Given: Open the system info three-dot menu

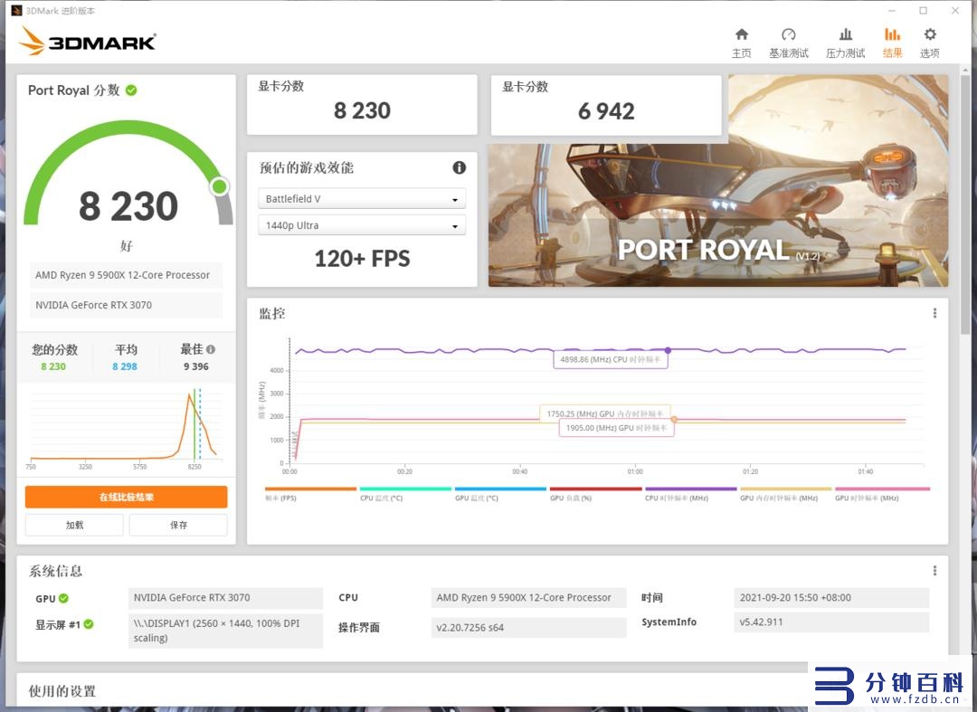Looking at the screenshot, I should tap(934, 571).
